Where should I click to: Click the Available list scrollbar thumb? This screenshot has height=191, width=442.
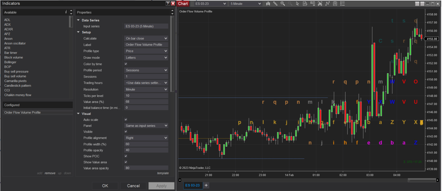point(71,22)
